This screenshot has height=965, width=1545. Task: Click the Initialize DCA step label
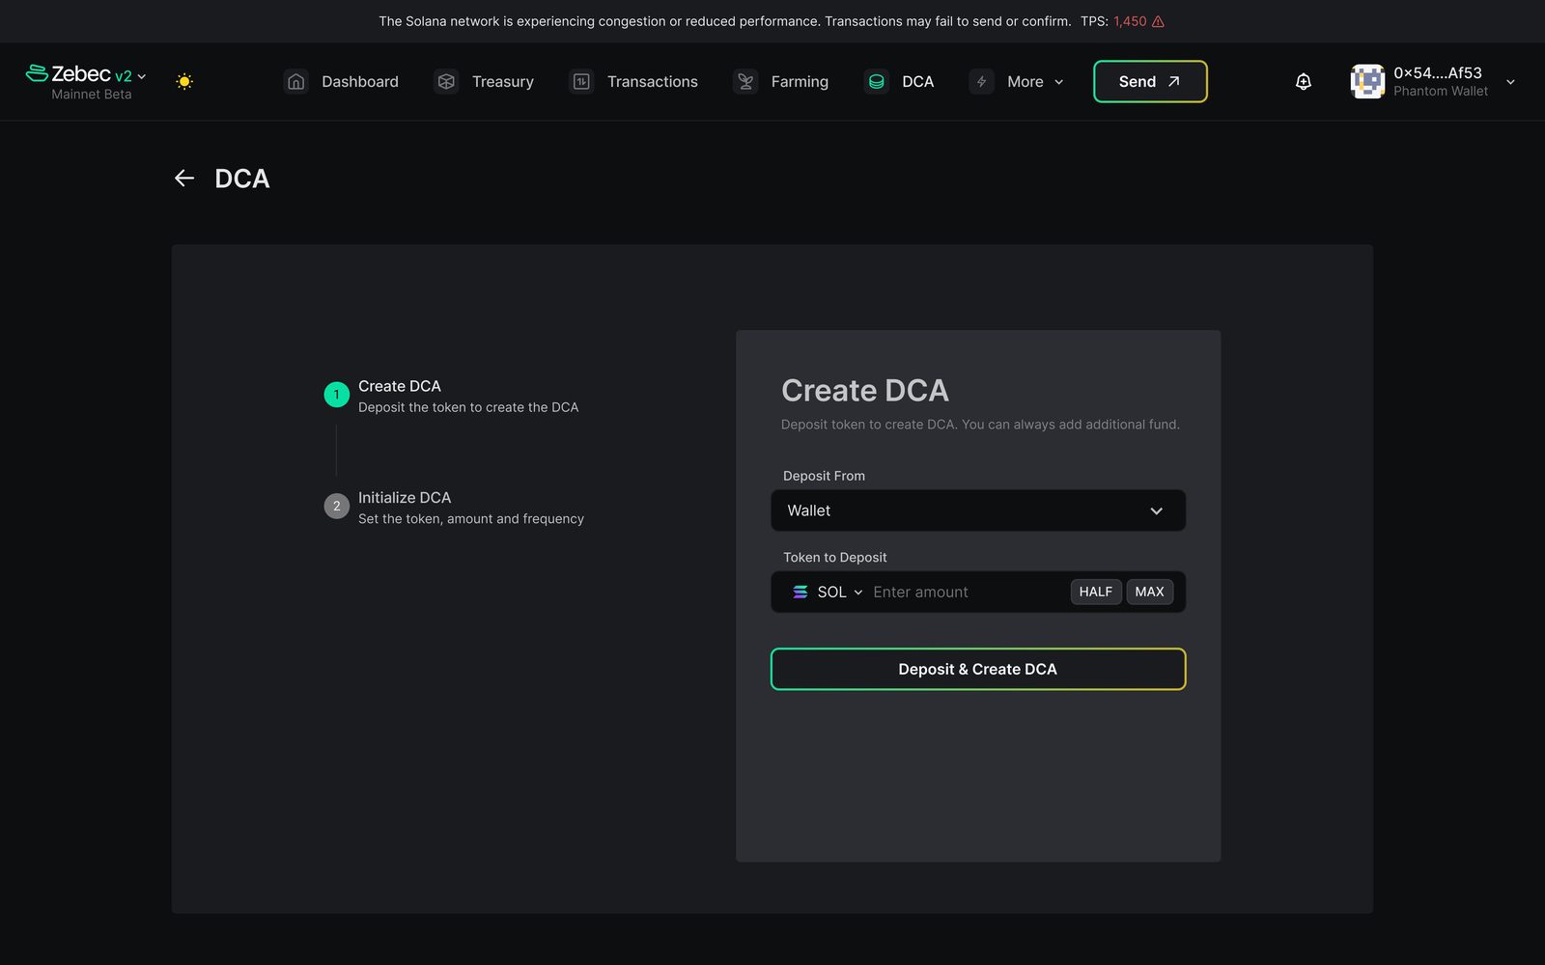click(405, 498)
